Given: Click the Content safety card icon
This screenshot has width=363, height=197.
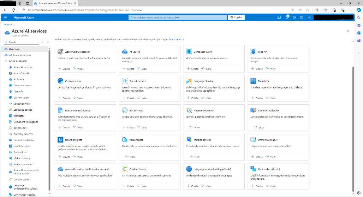Looking at the screenshot, I should click(x=125, y=169).
